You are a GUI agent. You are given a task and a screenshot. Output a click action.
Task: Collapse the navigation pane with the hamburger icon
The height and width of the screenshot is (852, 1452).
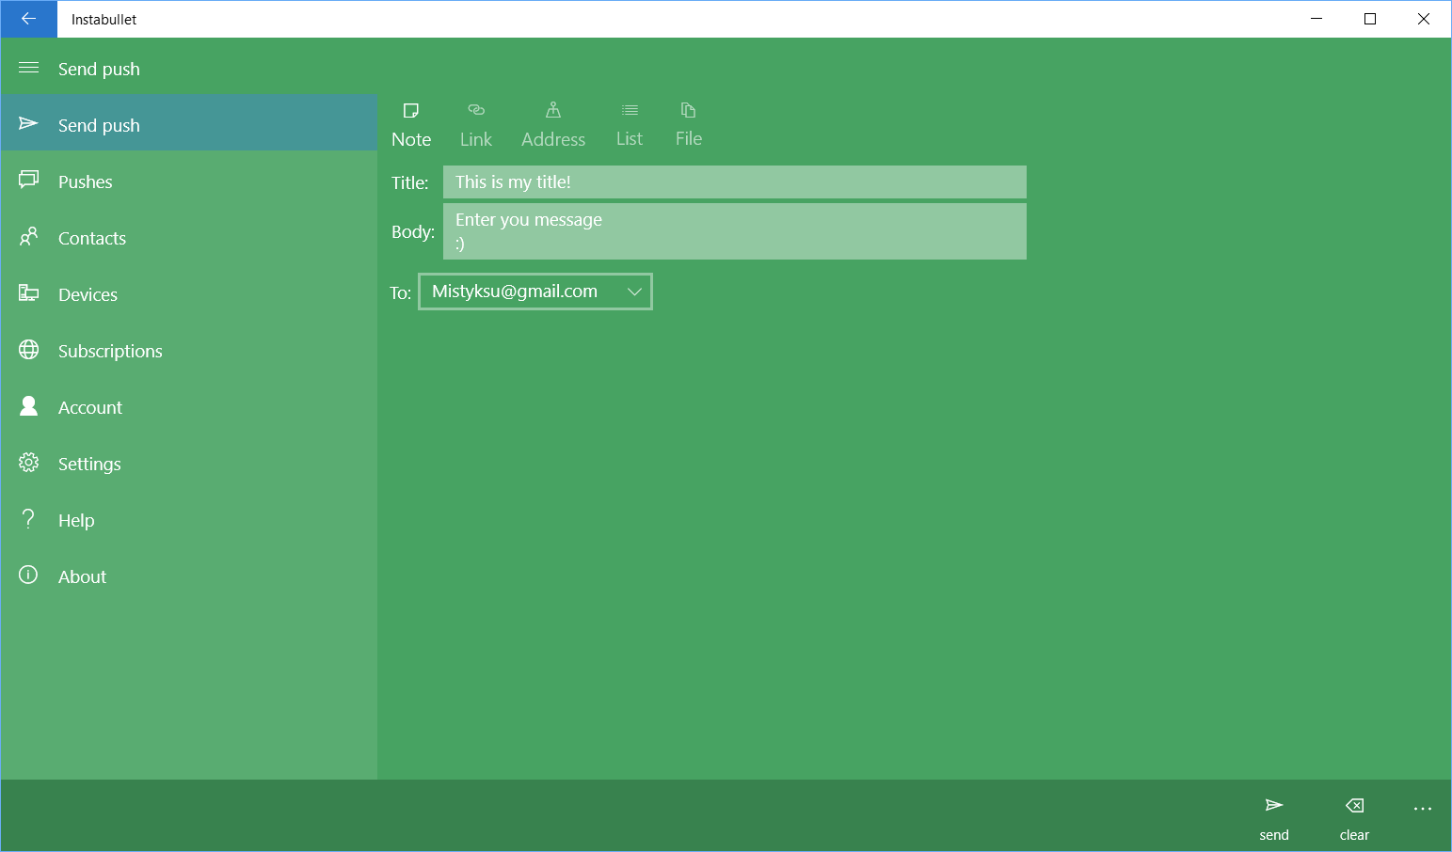[x=28, y=67]
